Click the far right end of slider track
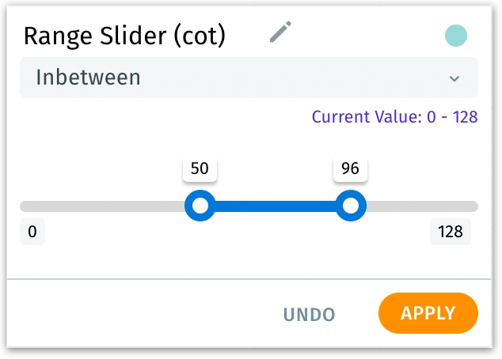Screen dimensions: 502x359 pos(473,206)
